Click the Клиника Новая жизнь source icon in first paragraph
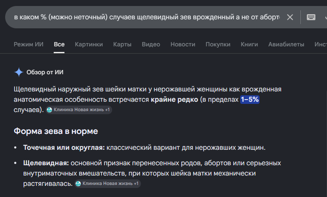 coord(49,110)
